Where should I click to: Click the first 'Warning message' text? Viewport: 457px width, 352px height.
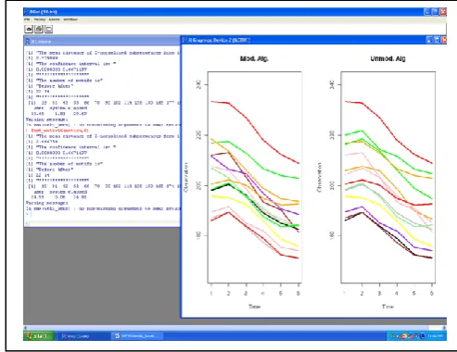47,119
